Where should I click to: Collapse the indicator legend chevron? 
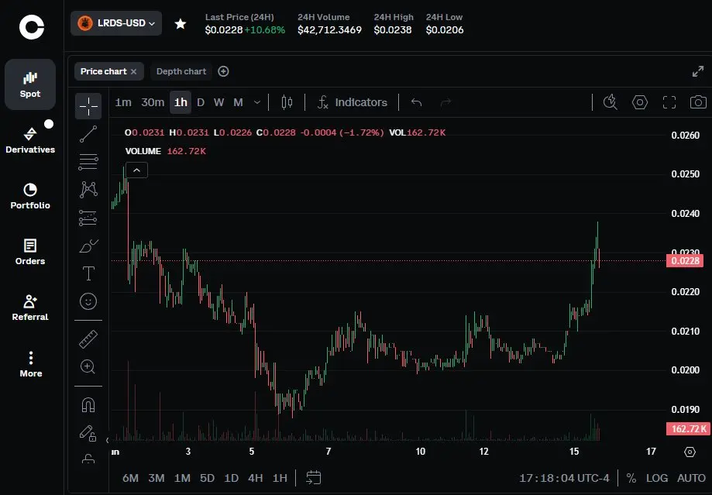point(136,170)
